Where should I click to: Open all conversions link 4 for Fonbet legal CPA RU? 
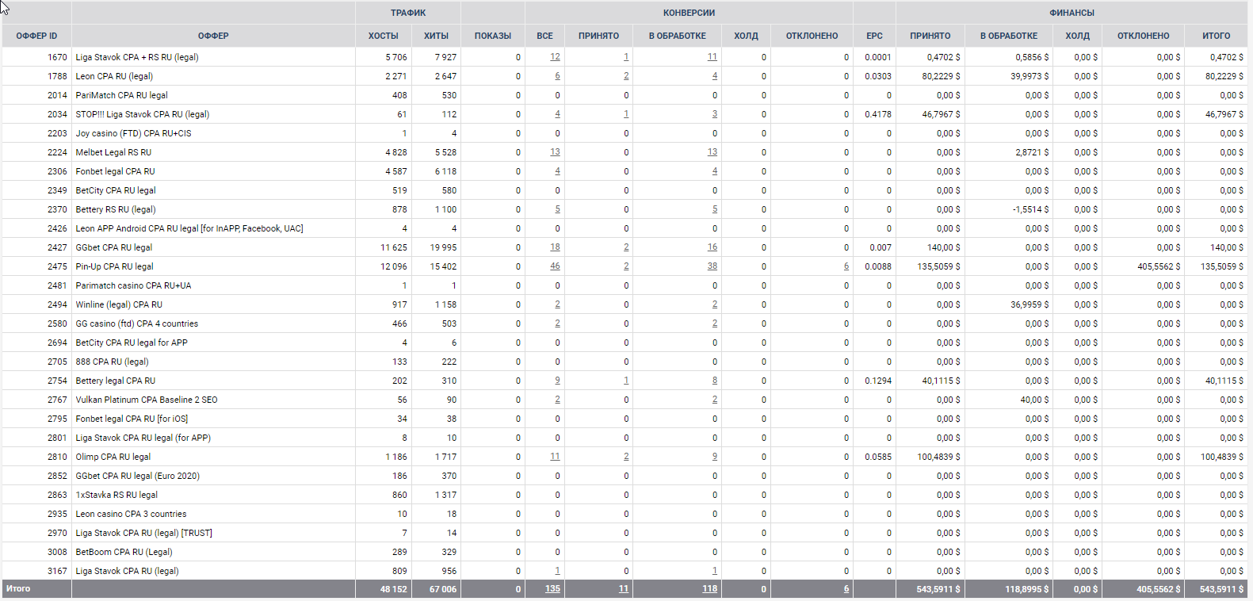[x=557, y=171]
